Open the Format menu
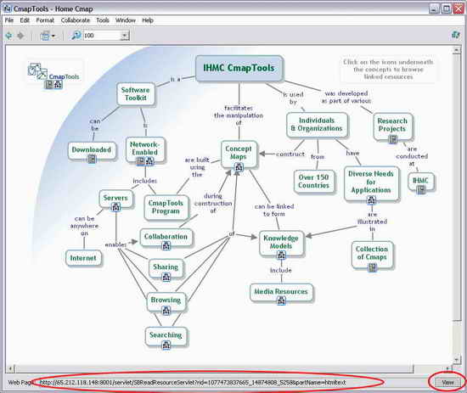Screen dimensions: 467x393 coord(45,20)
